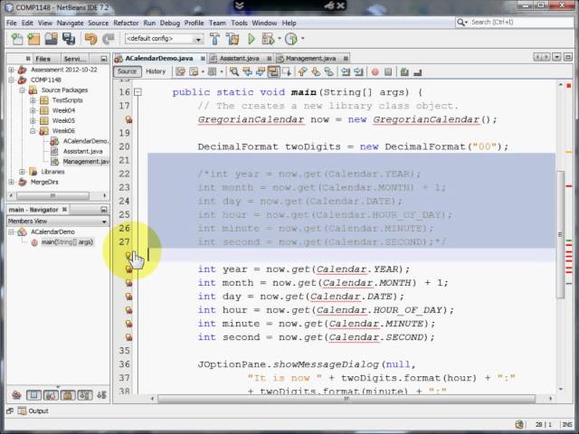This screenshot has height=434, width=579.
Task: Switch to the History view button
Action: coord(156,71)
